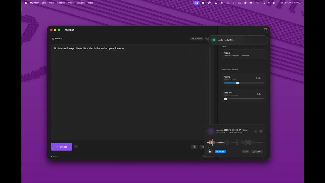Pause the playing audio

220,151
